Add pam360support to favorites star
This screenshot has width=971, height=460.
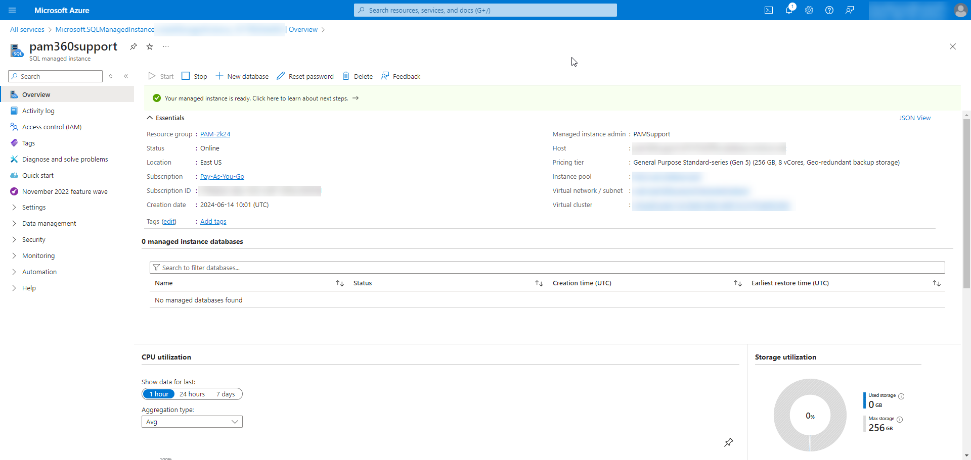coord(149,46)
